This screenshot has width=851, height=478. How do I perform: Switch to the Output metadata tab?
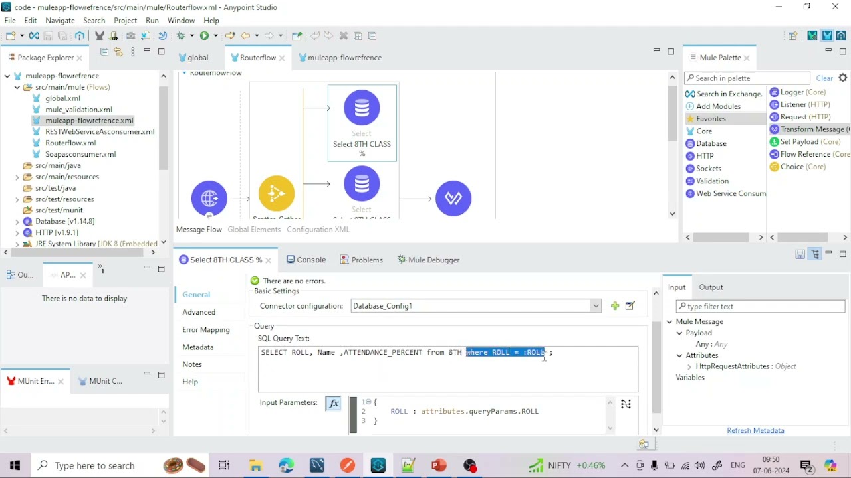pos(711,287)
